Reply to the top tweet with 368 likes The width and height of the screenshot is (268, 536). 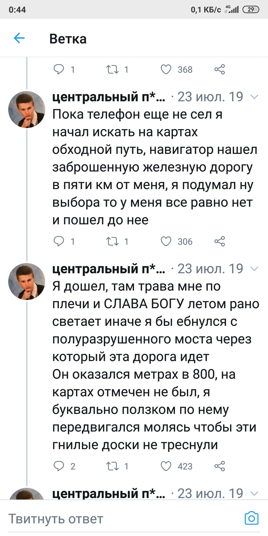click(x=59, y=69)
